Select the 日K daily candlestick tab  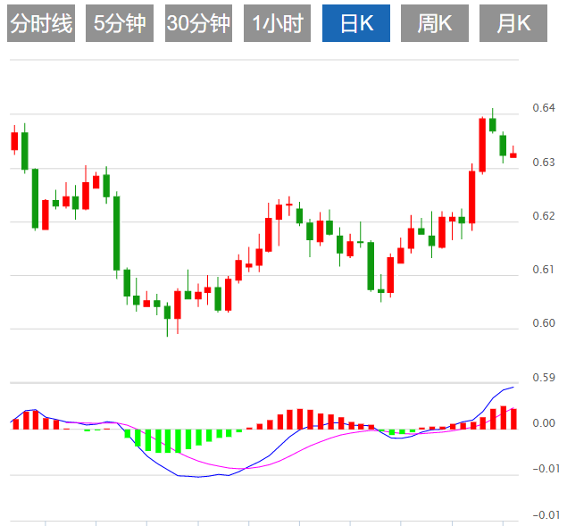356,23
